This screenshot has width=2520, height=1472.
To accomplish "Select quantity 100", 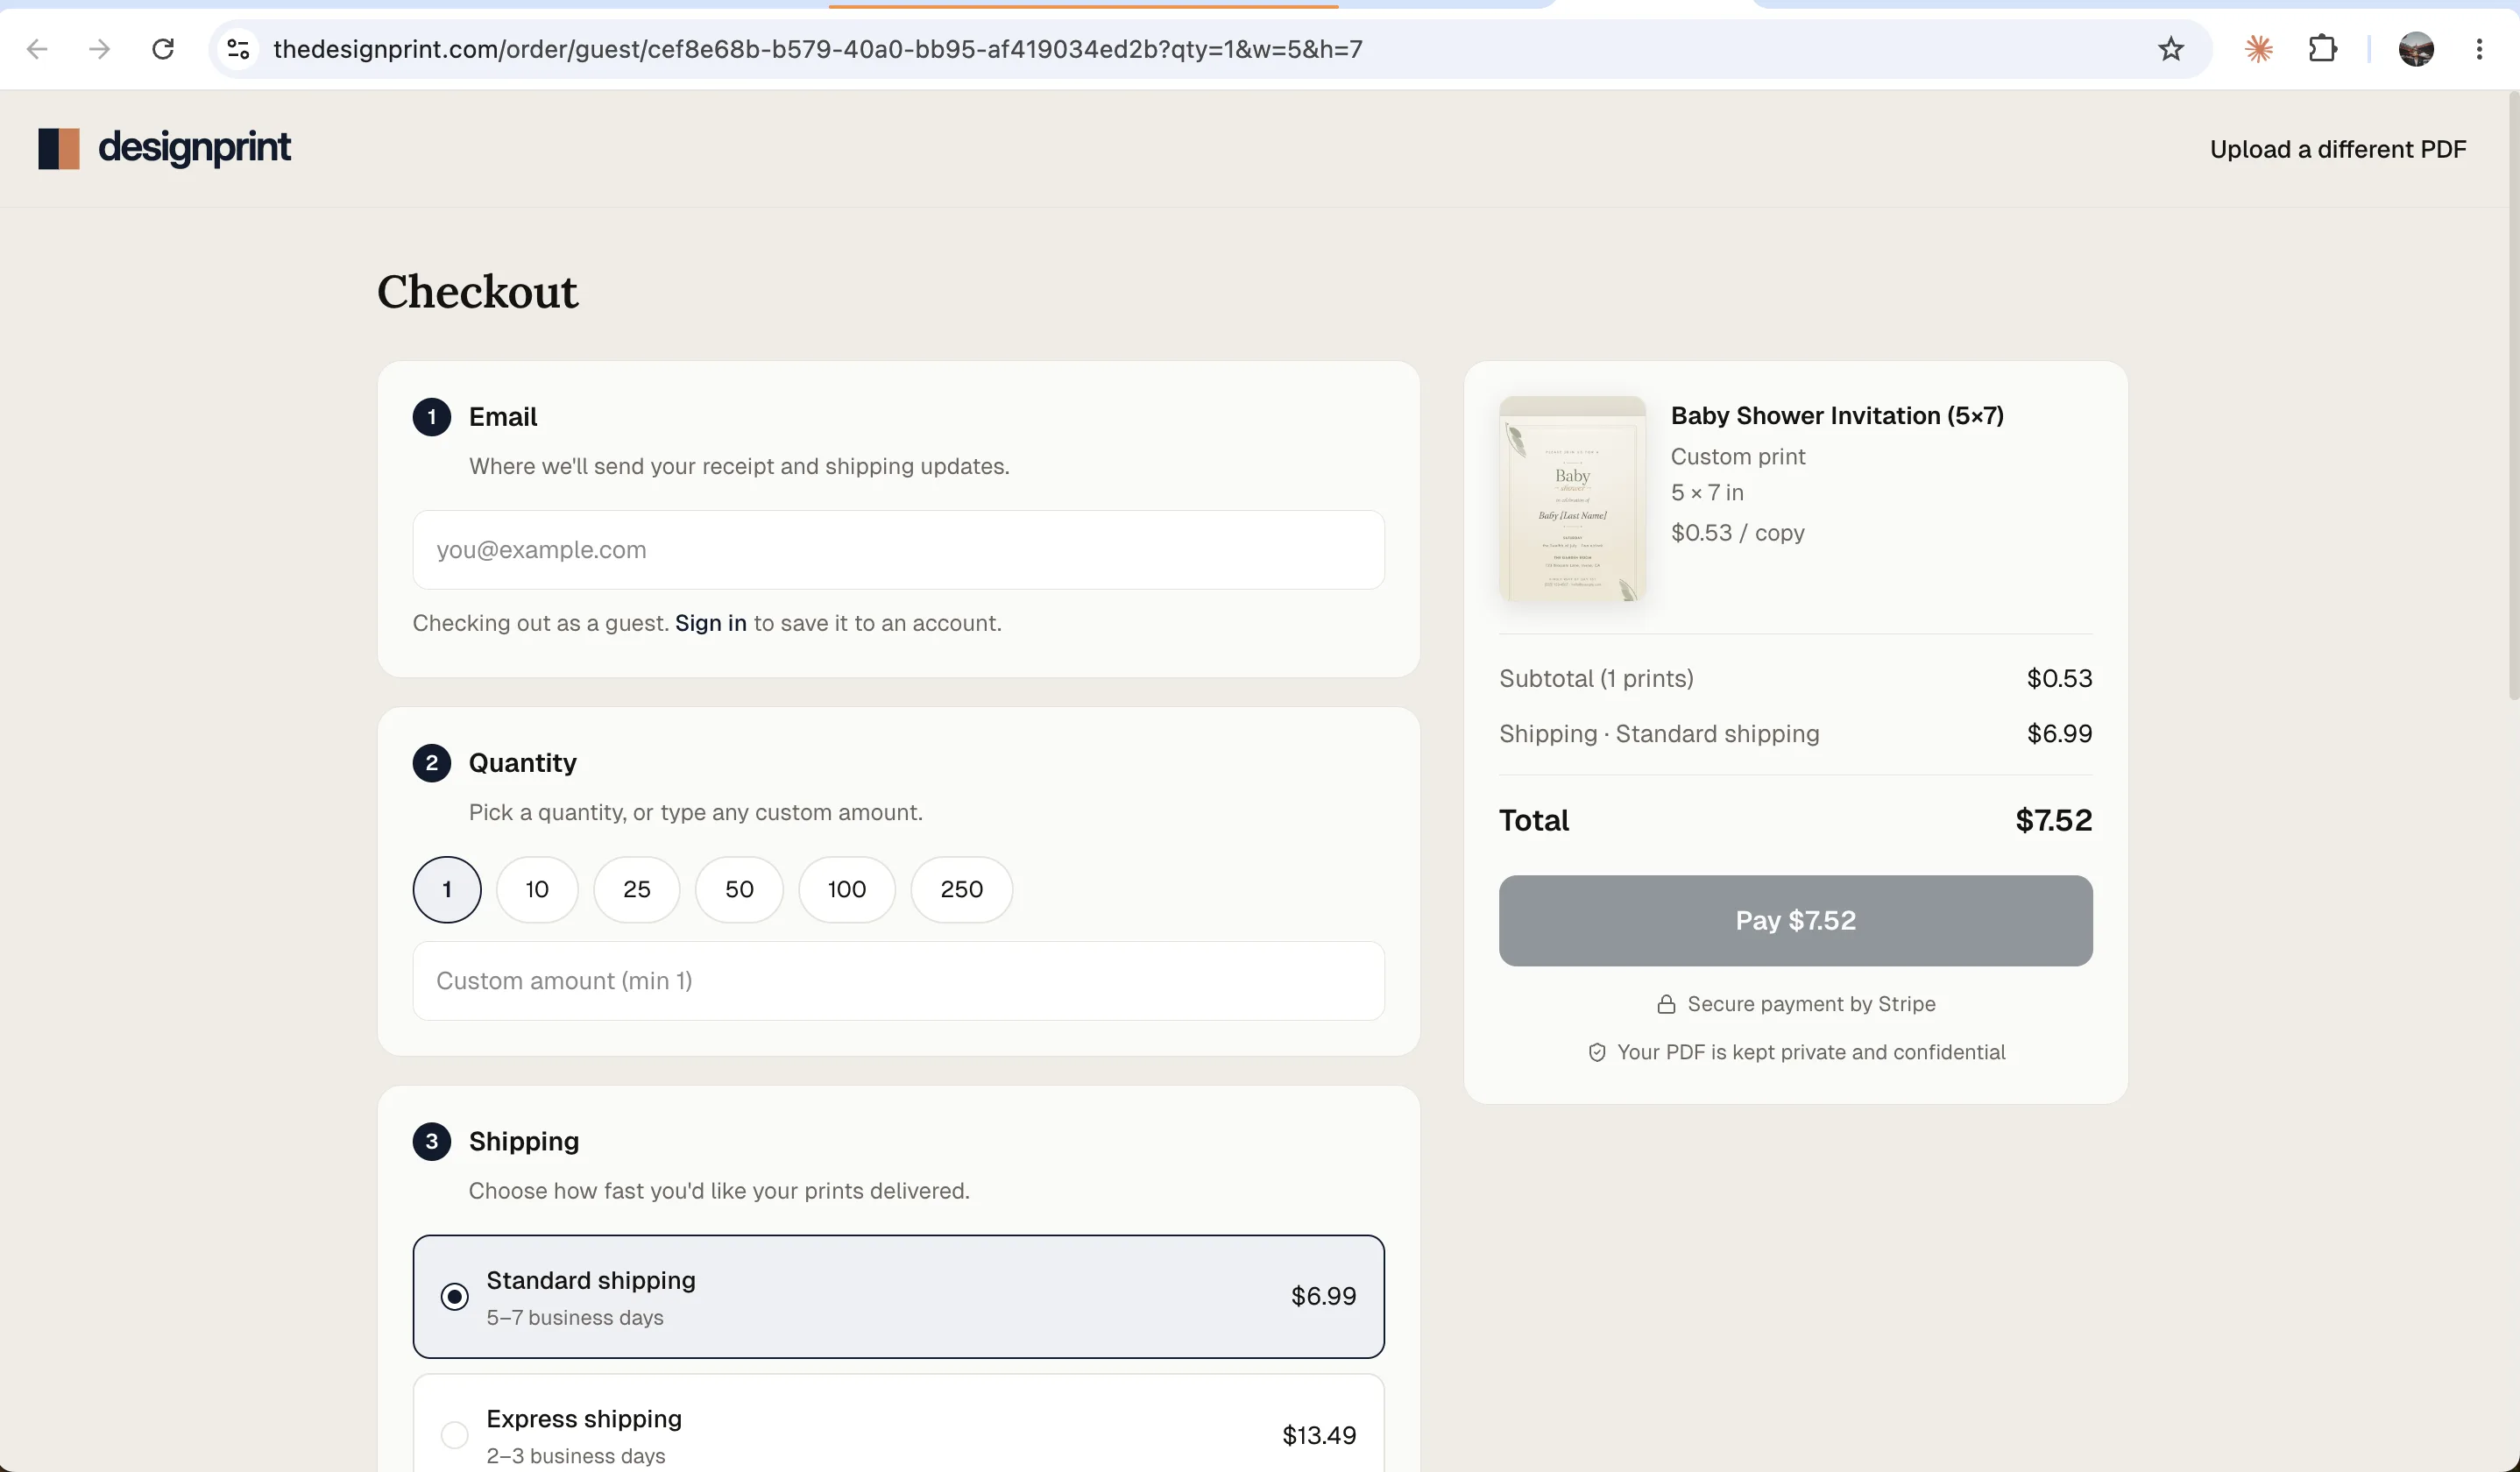I will click(x=847, y=889).
